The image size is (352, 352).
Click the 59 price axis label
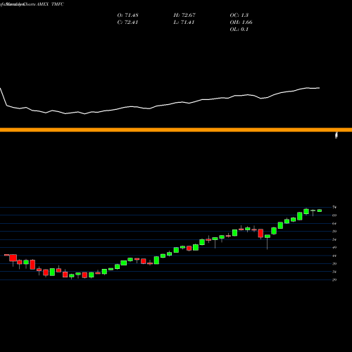tap(334, 232)
